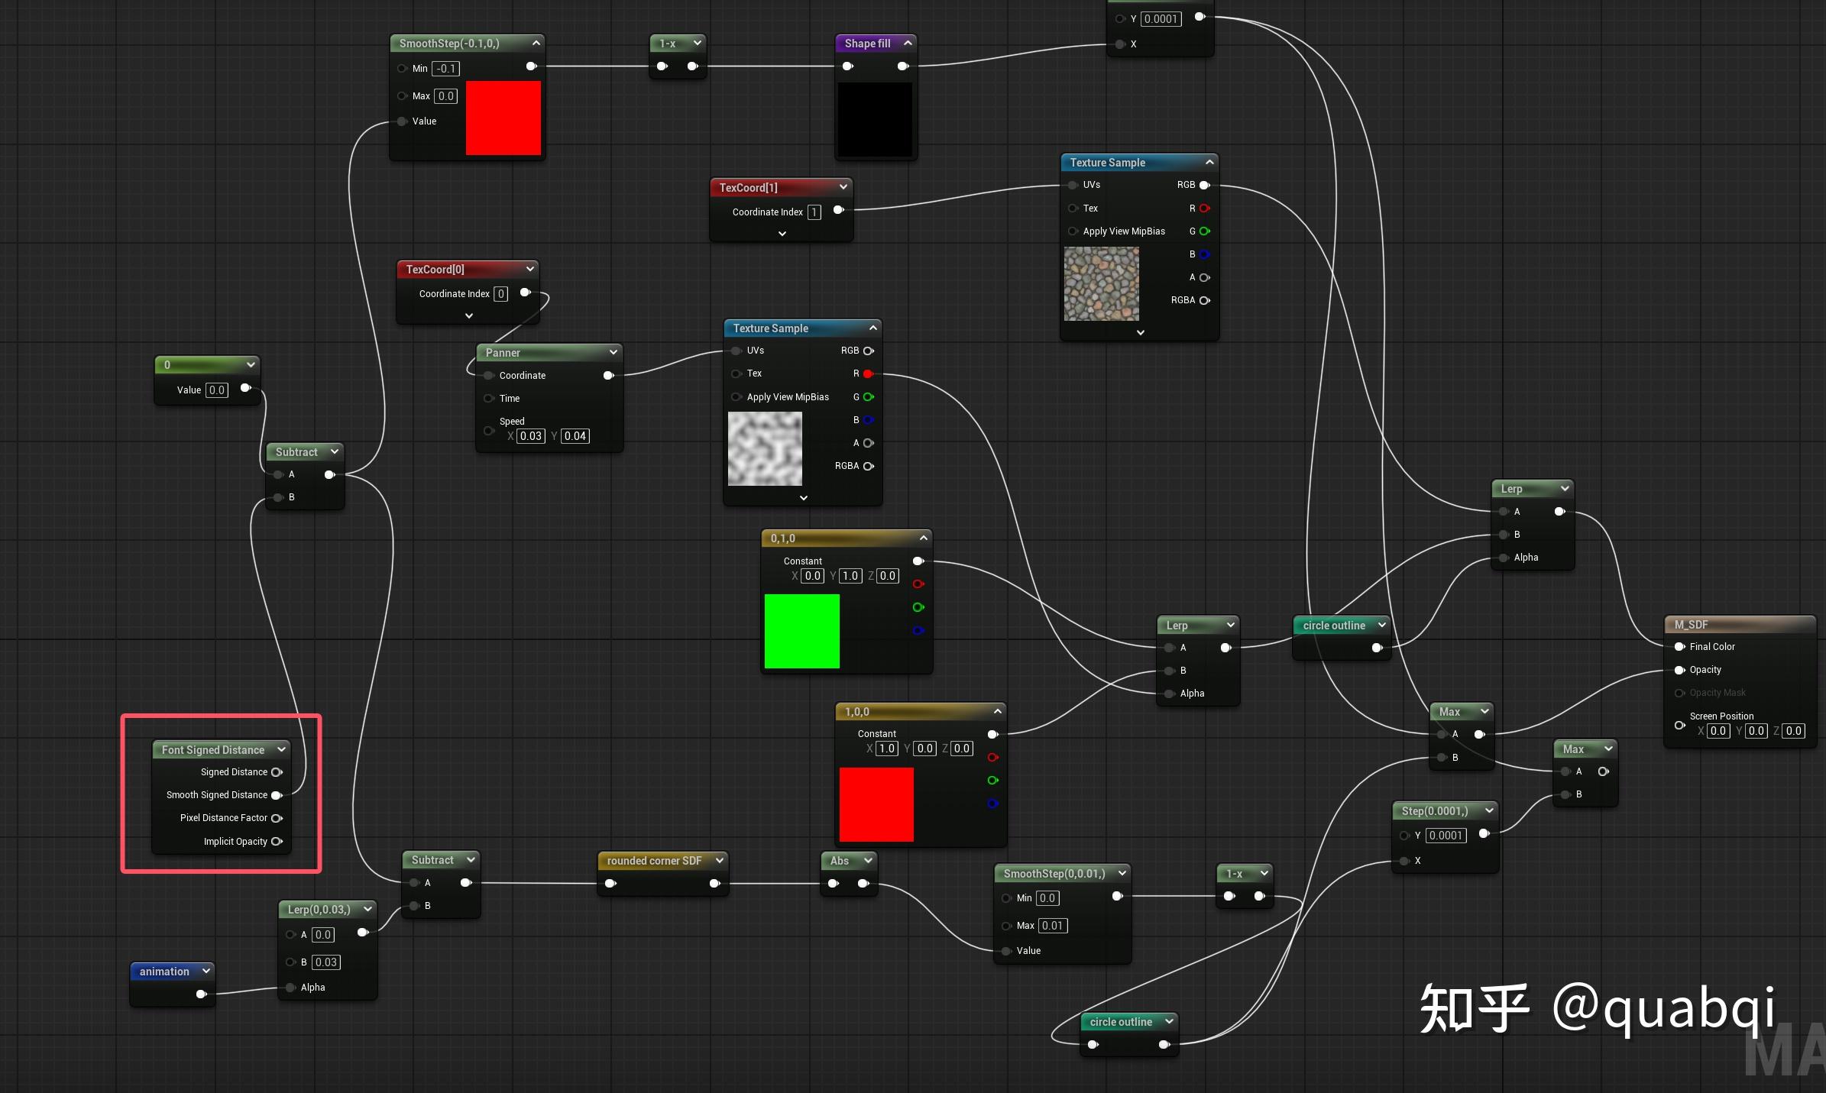Click green G output pin on 0,1,0 constant
Viewport: 1826px width, 1093px height.
[918, 607]
